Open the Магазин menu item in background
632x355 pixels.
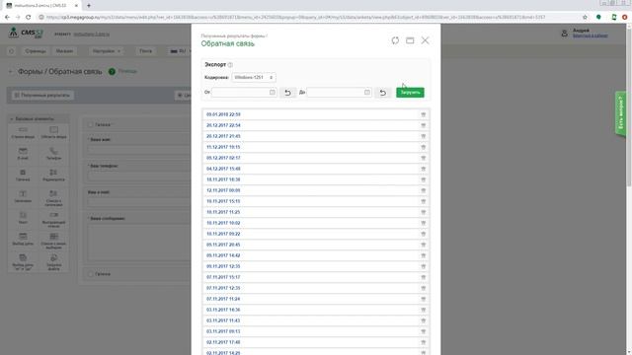coord(64,51)
